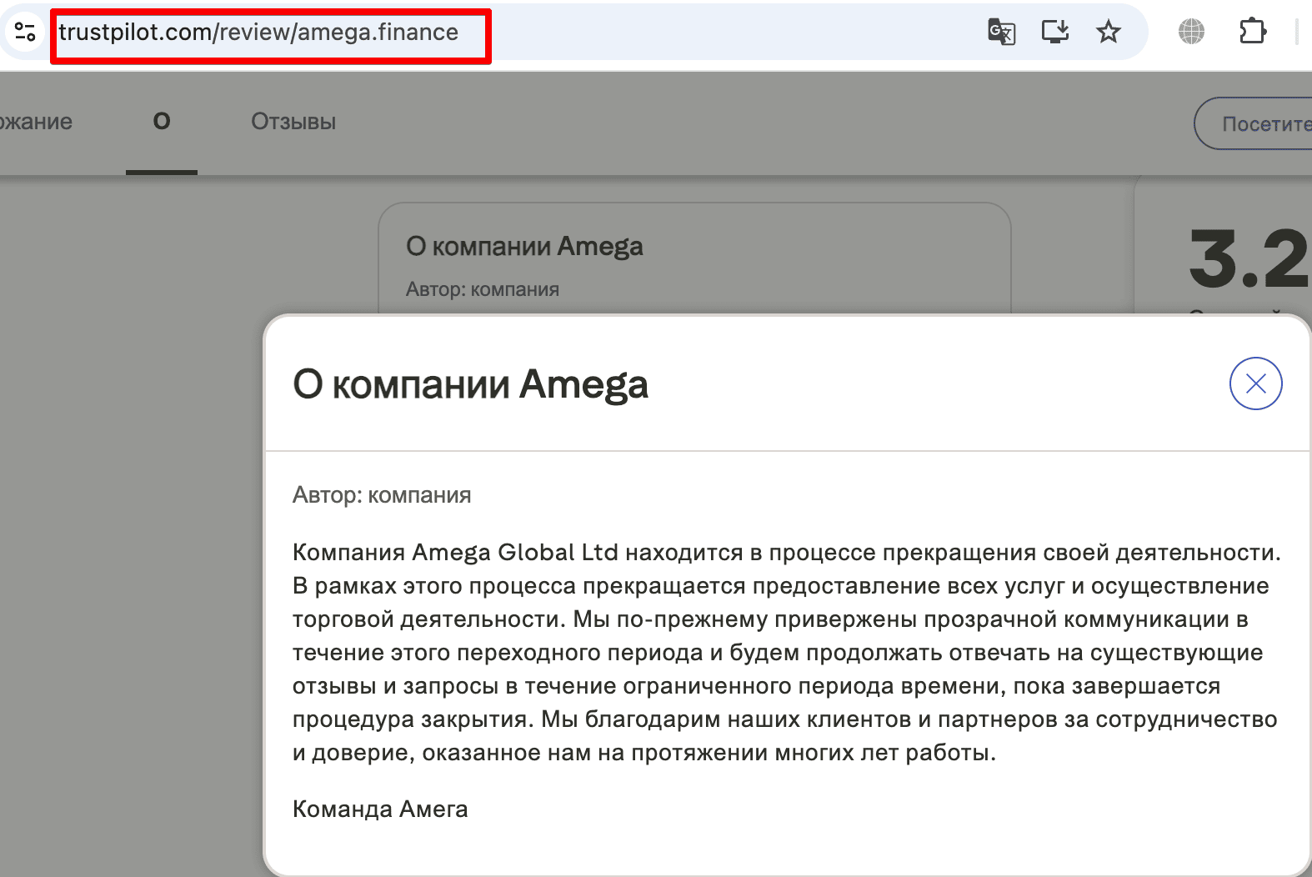This screenshot has height=877, width=1312.
Task: Click the Команда Амега signature text
Action: (380, 809)
